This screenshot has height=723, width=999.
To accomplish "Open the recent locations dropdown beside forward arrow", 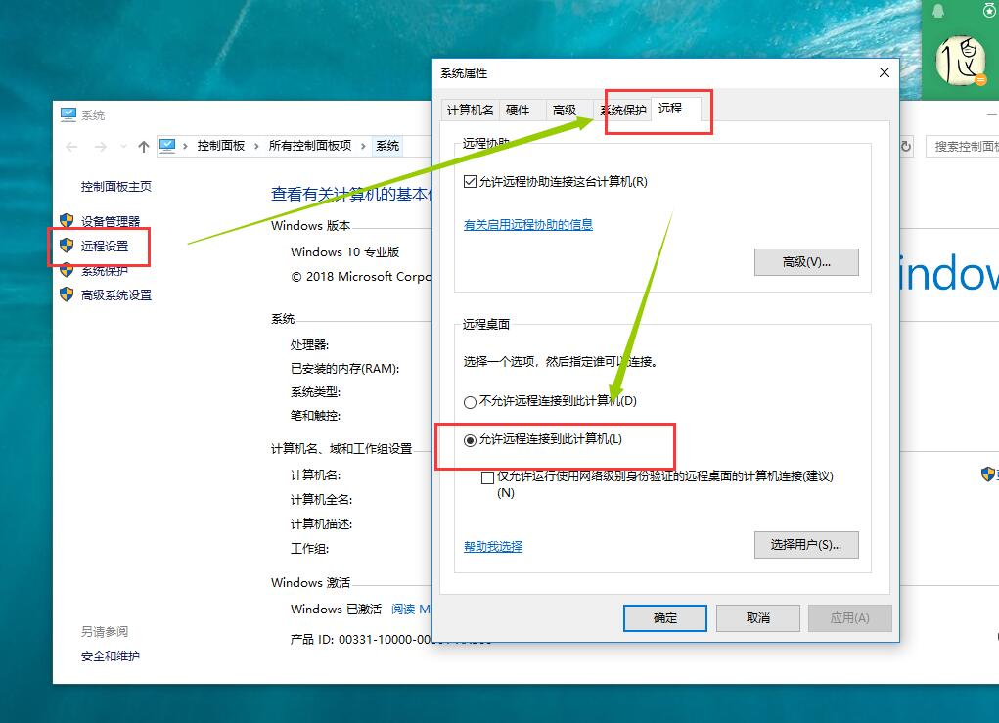I will click(122, 144).
